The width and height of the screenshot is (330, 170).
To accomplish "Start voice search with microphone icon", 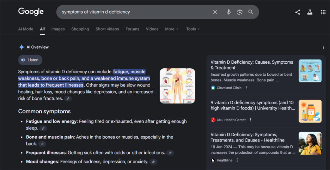I will click(x=228, y=12).
